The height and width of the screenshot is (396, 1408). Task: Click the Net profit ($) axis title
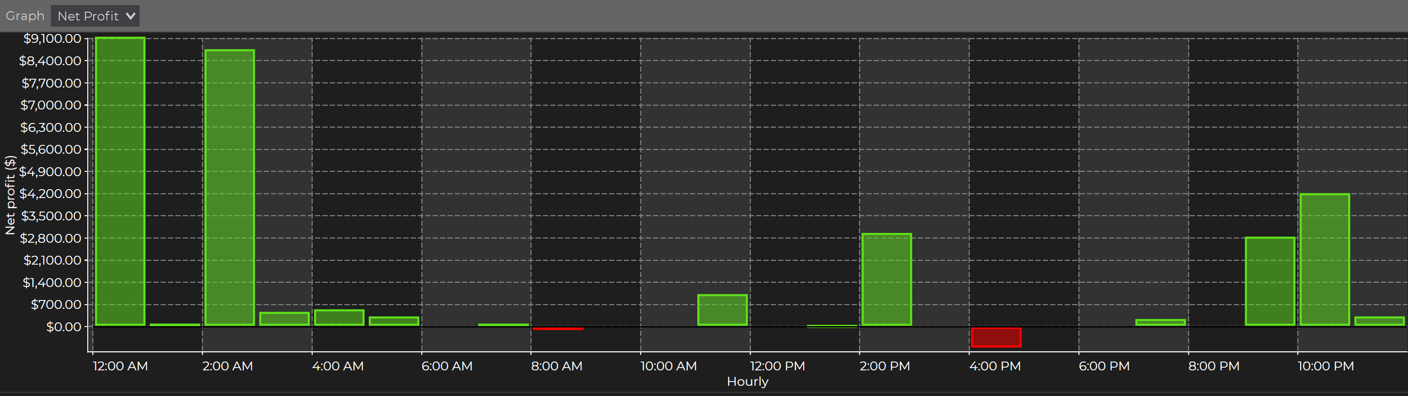(10, 195)
